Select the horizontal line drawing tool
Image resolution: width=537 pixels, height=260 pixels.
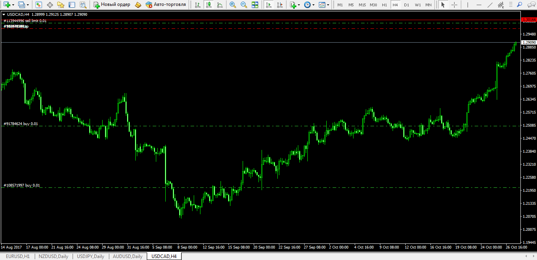coord(479,5)
